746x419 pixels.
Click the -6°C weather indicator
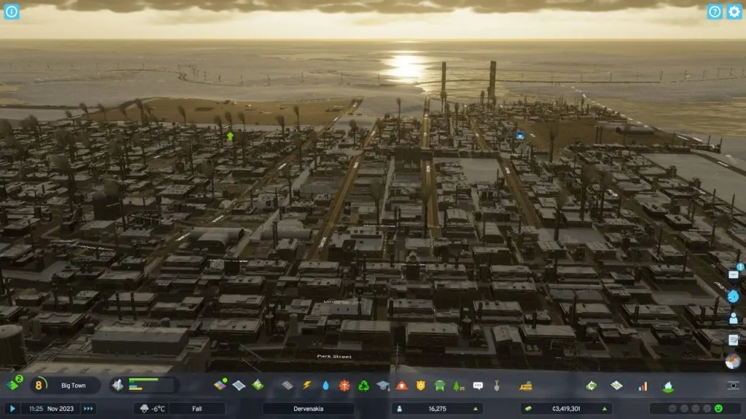(153, 409)
